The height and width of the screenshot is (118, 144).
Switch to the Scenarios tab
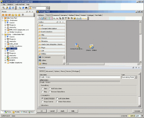click(64, 15)
